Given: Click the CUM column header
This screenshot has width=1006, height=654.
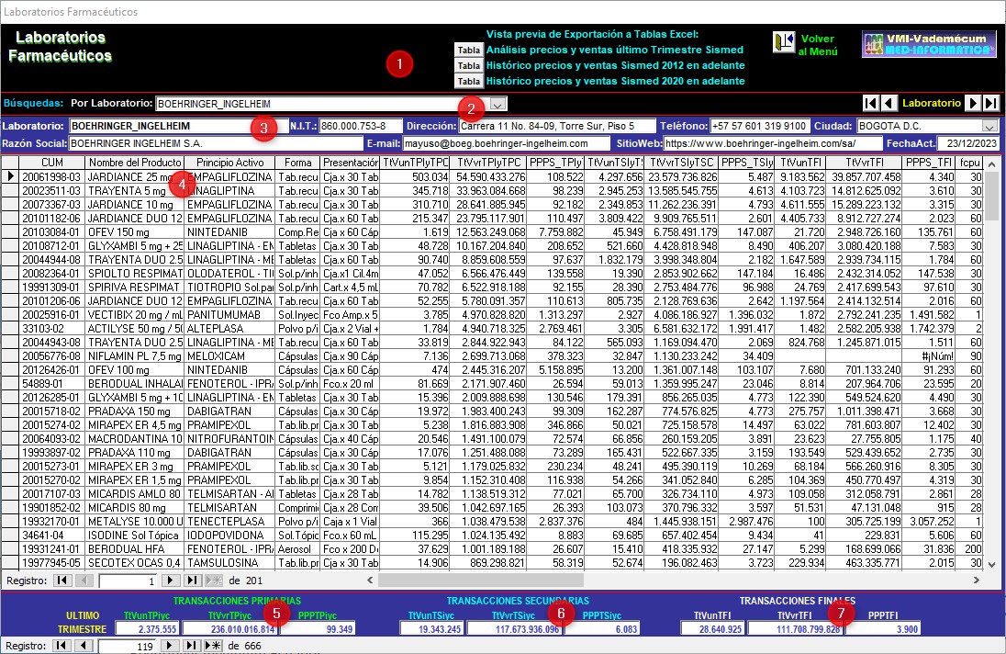Looking at the screenshot, I should (x=52, y=163).
